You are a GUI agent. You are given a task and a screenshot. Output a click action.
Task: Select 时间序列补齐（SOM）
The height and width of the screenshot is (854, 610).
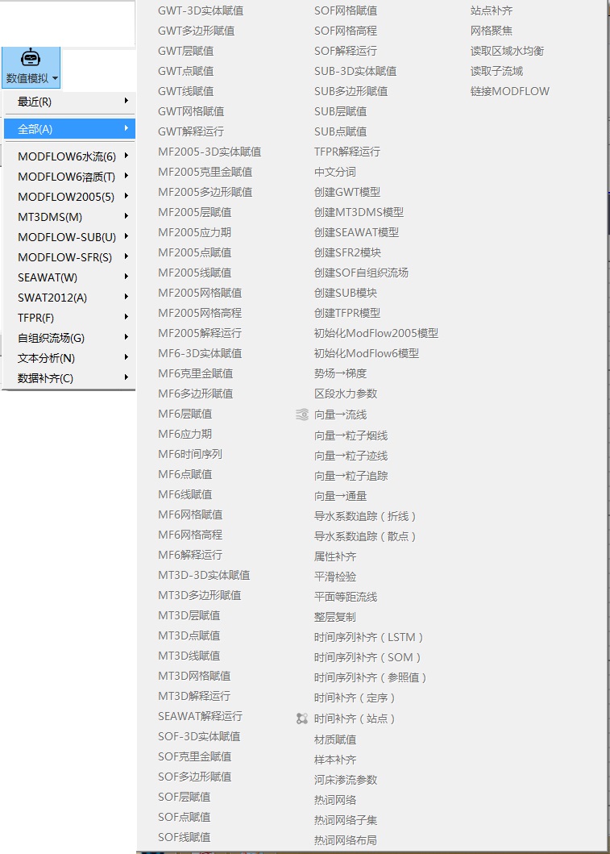pos(367,657)
